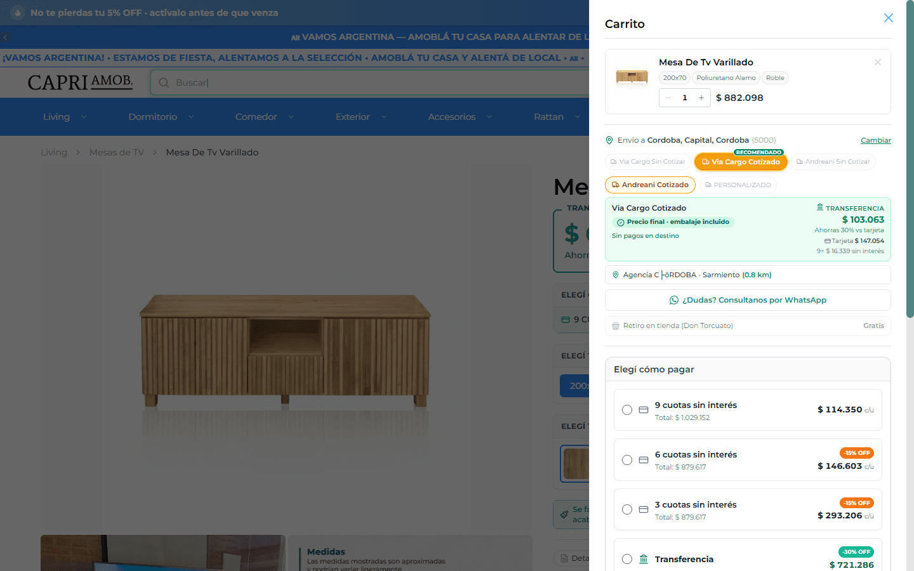Choose Andreani Sin Cotizar shipping option
Screen dimensions: 914x571
tap(833, 162)
